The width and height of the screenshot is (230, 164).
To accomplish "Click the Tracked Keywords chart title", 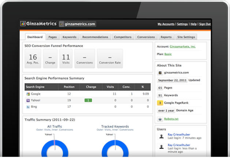I will tap(115, 126).
